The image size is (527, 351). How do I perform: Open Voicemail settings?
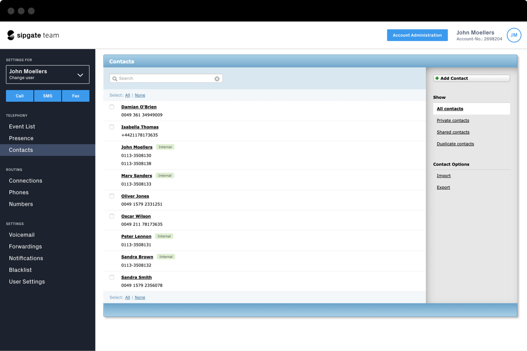pyautogui.click(x=22, y=235)
